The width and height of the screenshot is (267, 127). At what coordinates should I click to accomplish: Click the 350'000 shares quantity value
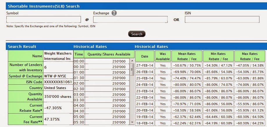point(58,96)
